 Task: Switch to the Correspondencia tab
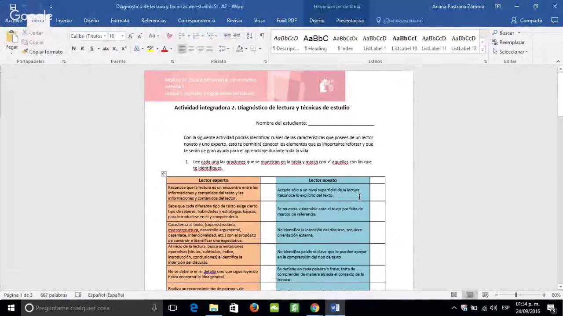[197, 21]
